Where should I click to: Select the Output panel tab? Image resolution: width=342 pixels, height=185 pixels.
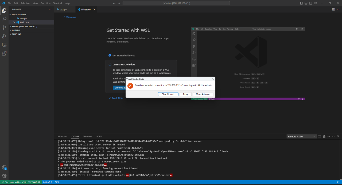pos(75,136)
